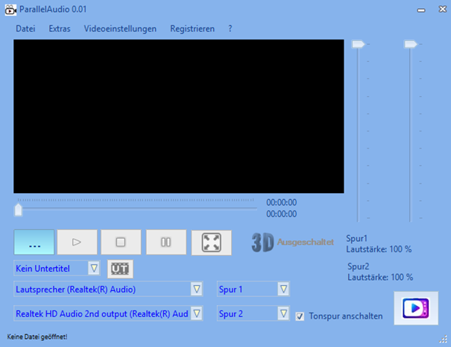Click the video seek bar thumb
The height and width of the screenshot is (347, 451).
pyautogui.click(x=19, y=210)
